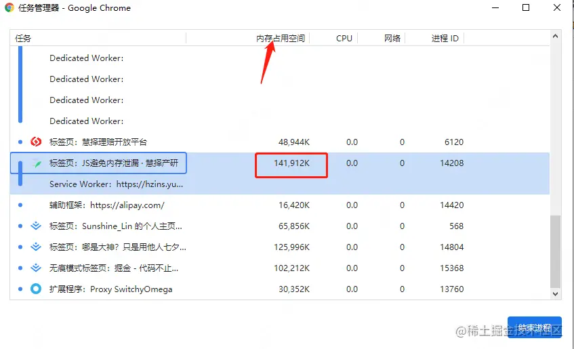
Task: Click the green leaf favicon of JS避免内存泄漏 tab
Action: (36, 163)
